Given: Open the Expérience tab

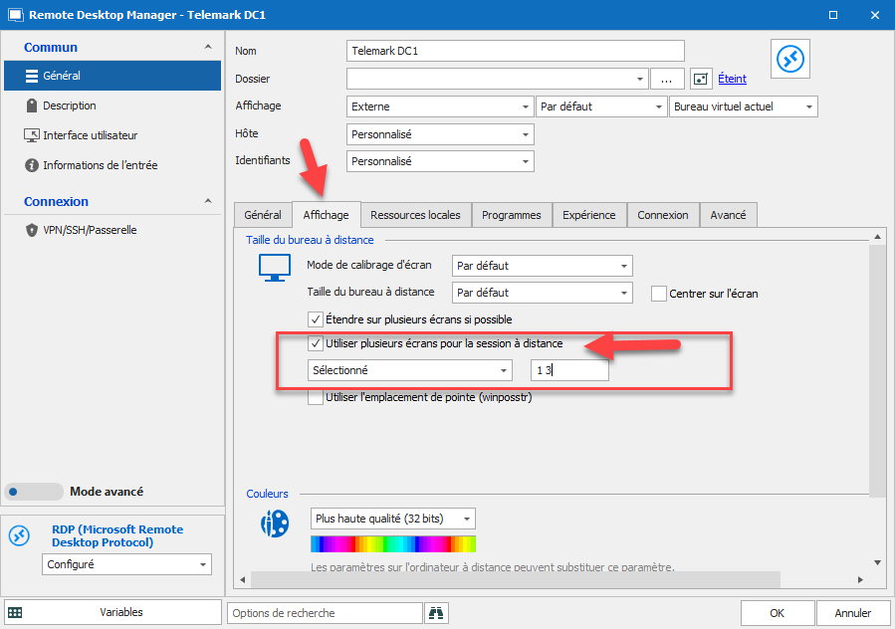Looking at the screenshot, I should [587, 214].
